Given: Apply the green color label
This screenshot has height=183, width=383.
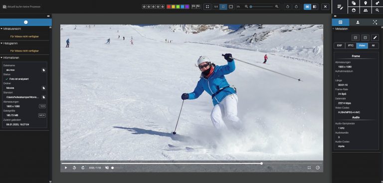Looking at the screenshot, I should tap(178, 7).
